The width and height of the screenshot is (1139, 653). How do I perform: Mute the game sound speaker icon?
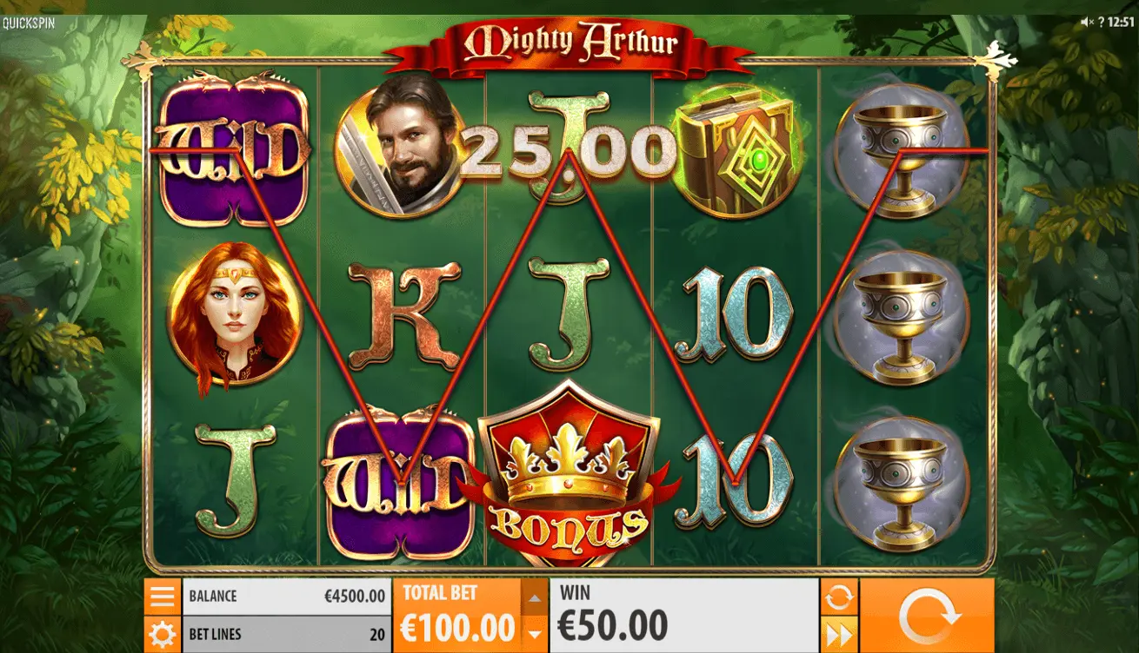(1086, 22)
